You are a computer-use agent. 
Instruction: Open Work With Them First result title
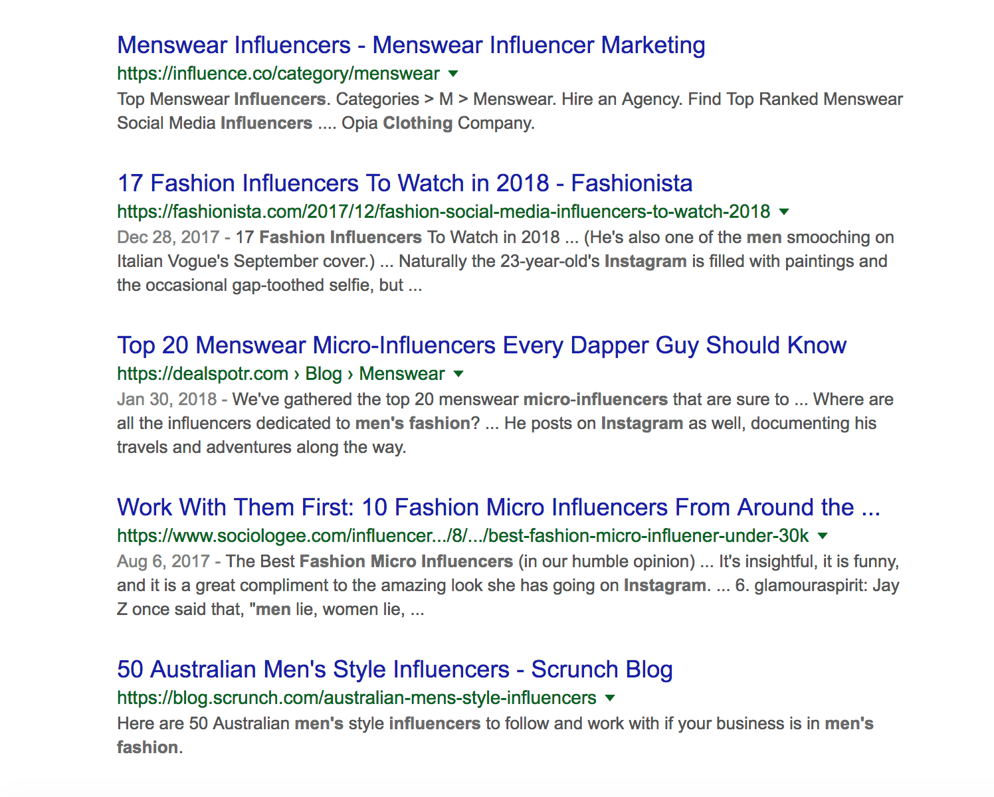point(498,507)
